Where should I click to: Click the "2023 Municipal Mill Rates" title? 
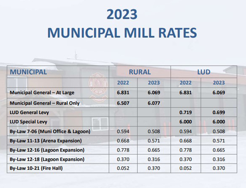(x=122, y=24)
